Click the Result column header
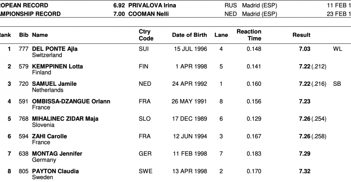This screenshot has width=351, height=182. coord(301,35)
